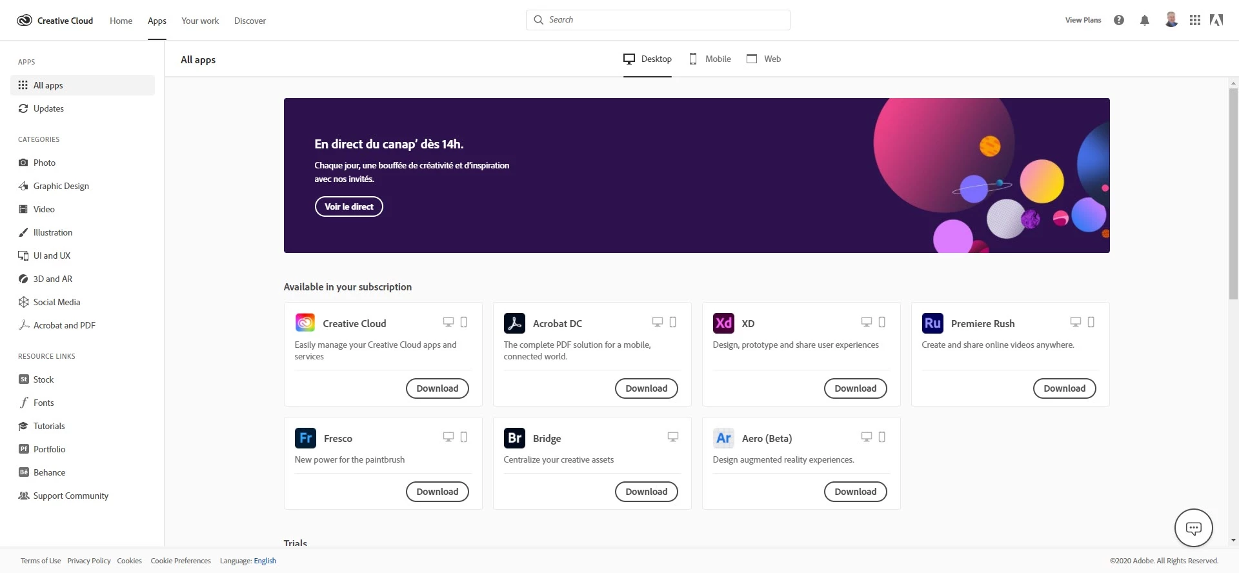This screenshot has width=1239, height=573.
Task: Click the mobile platform icon on Premiere Rush card
Action: point(1091,322)
